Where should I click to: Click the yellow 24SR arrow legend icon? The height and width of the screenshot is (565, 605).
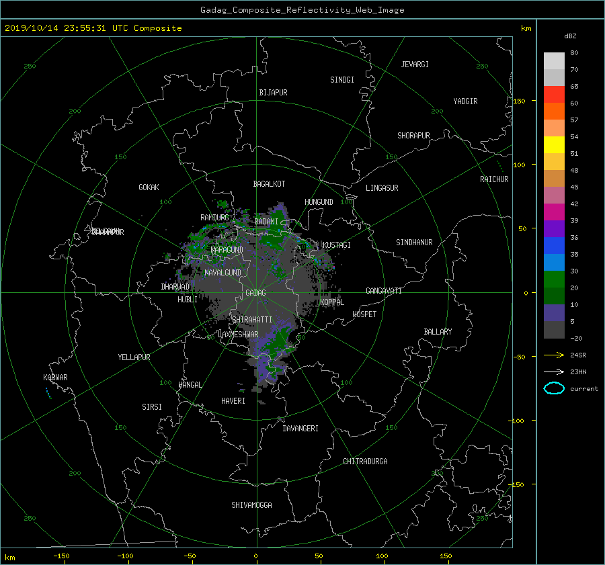[x=554, y=355]
